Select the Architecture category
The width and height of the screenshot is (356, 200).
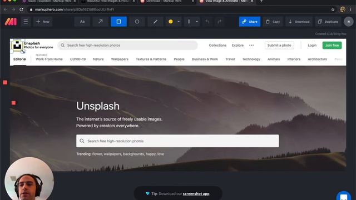[x=318, y=59]
